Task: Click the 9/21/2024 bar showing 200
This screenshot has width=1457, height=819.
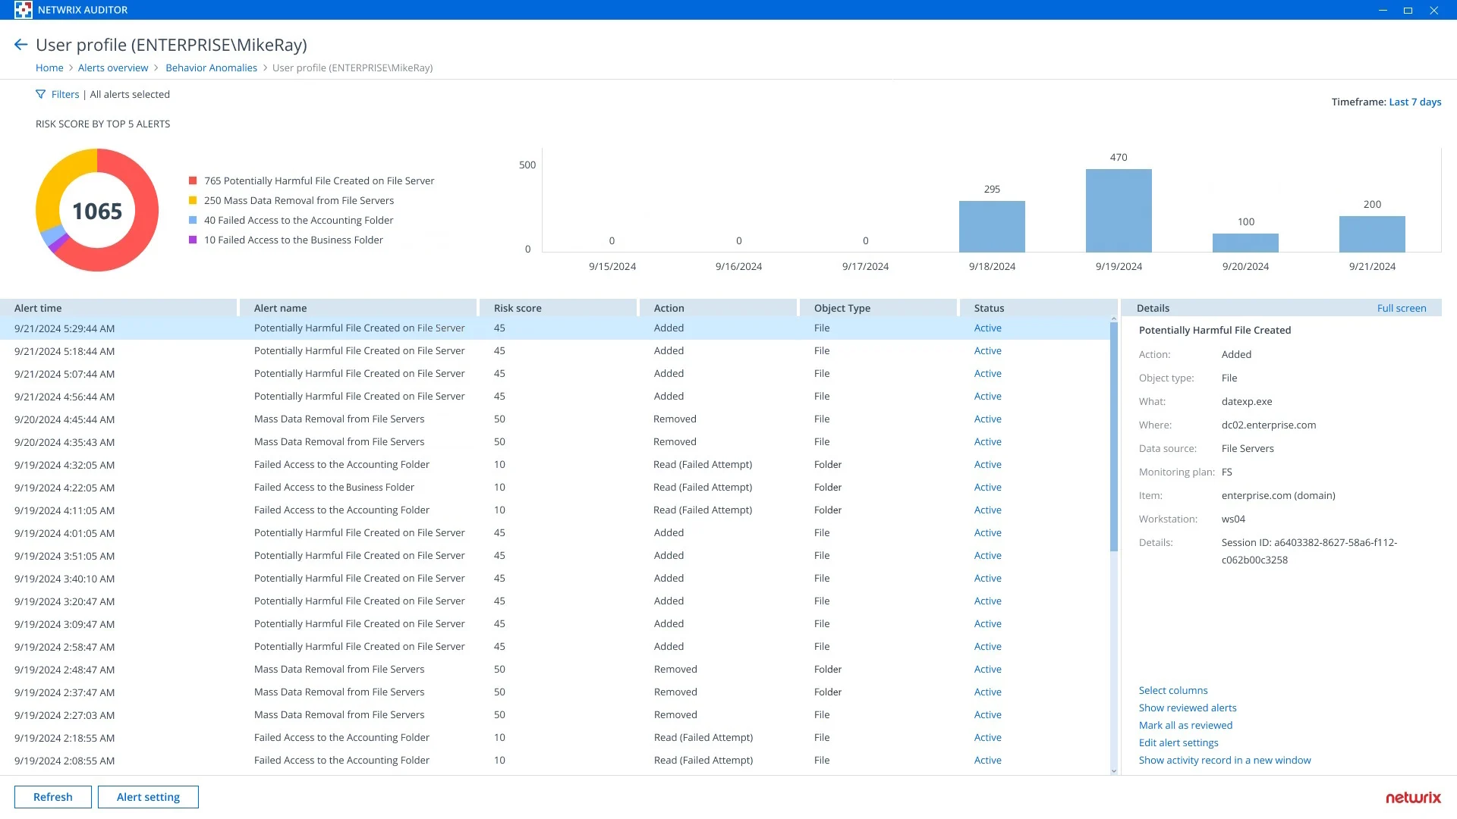Action: click(x=1372, y=234)
